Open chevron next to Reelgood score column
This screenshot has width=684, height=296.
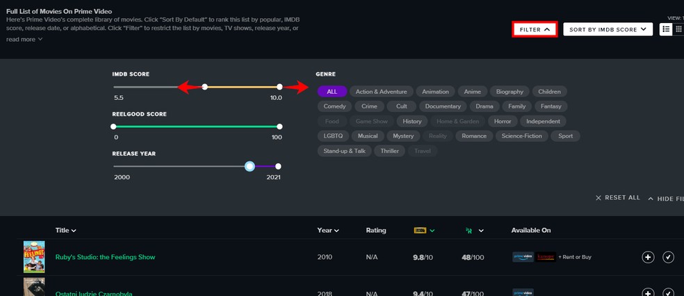click(x=481, y=231)
